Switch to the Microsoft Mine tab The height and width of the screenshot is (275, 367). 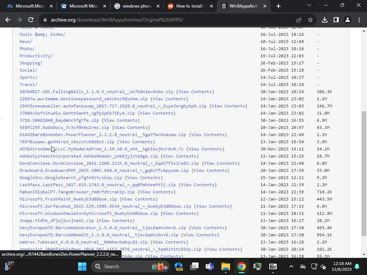click(x=83, y=6)
